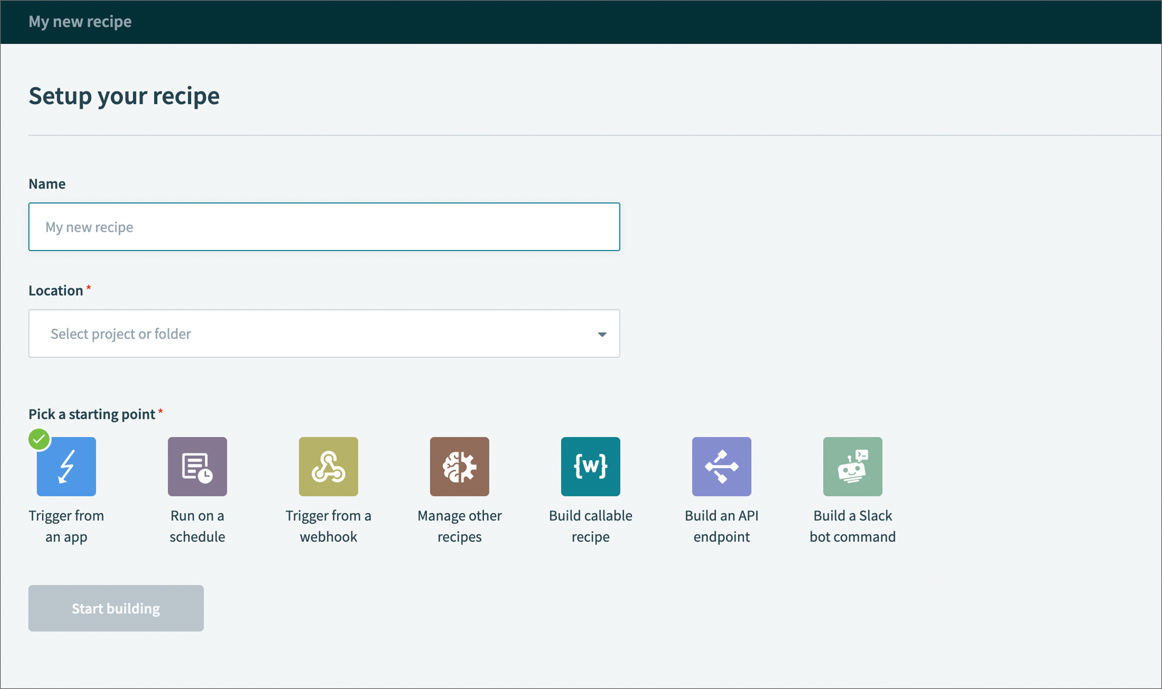Choose the Run on a schedule icon
This screenshot has height=689, width=1162.
pos(197,467)
